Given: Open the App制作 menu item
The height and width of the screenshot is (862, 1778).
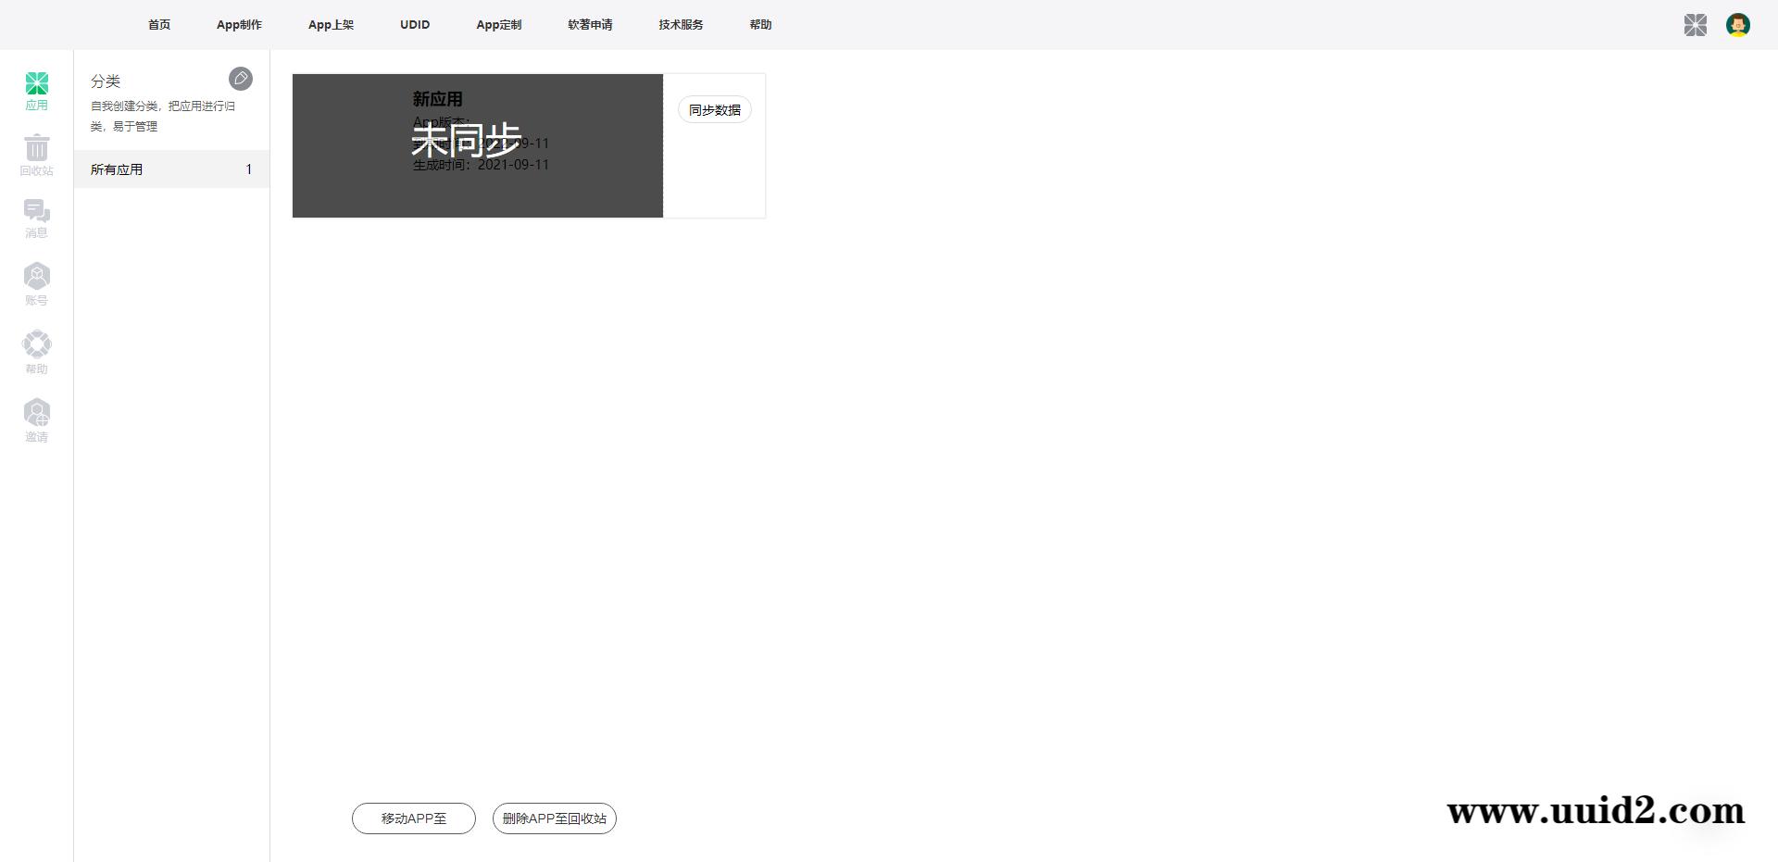Looking at the screenshot, I should click(x=239, y=25).
